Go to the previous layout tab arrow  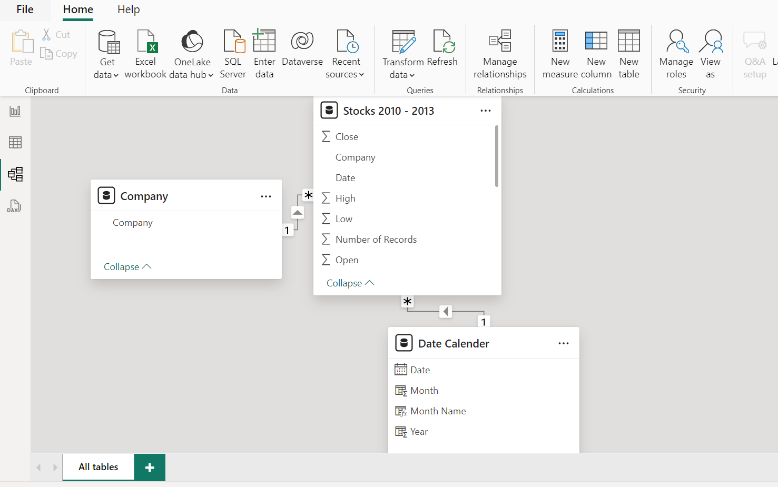(39, 468)
